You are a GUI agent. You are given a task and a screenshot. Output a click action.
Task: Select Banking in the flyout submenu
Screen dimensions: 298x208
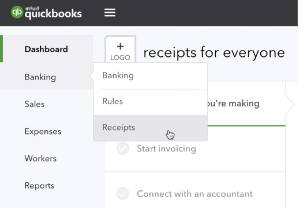(118, 75)
